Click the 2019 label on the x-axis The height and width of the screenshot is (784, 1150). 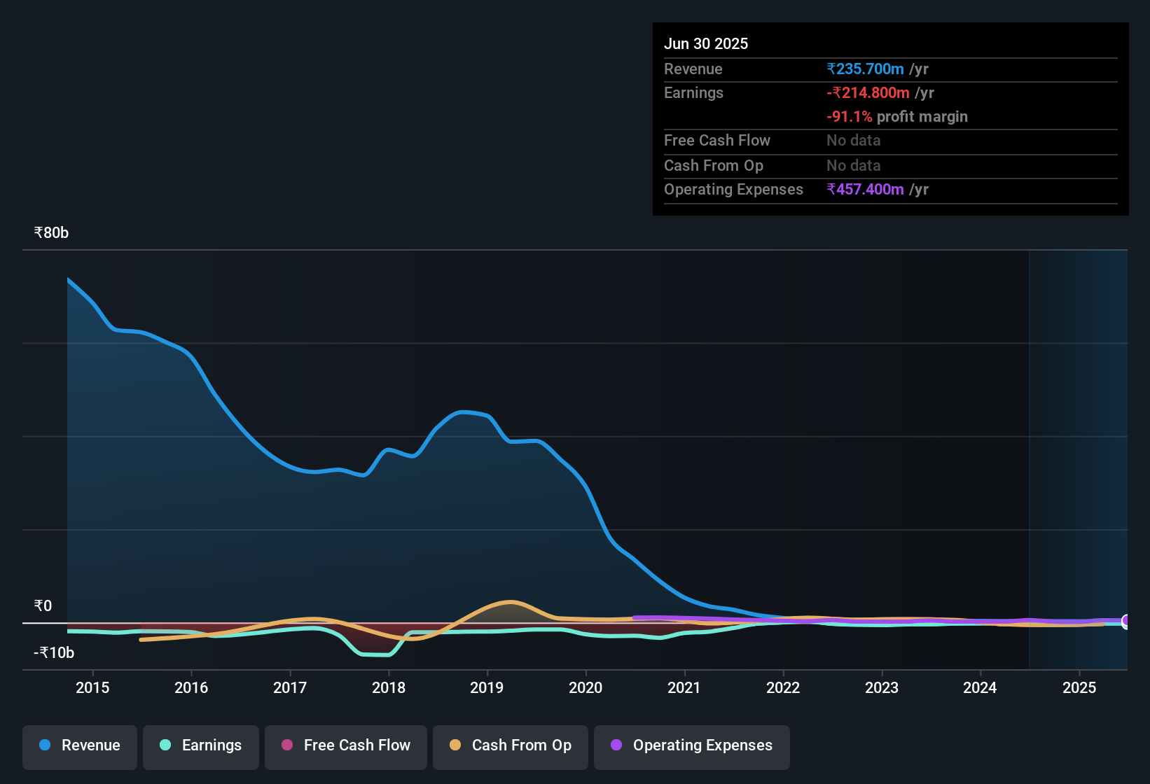coord(487,688)
